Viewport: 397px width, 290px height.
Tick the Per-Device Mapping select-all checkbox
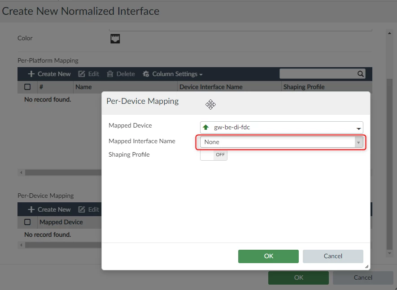coord(27,222)
